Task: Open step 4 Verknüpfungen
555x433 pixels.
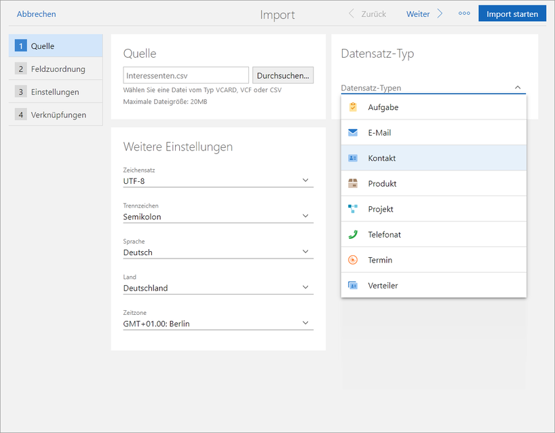Action: point(58,115)
